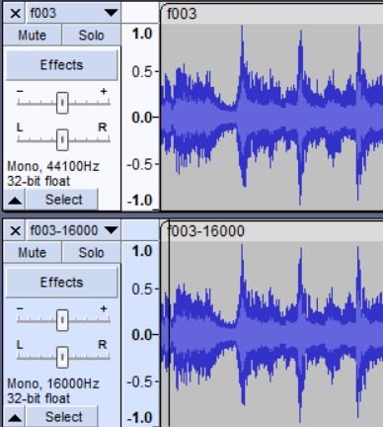Open Effects for the f003-16000 track
Screen dimensions: 383x427
[x=61, y=283]
